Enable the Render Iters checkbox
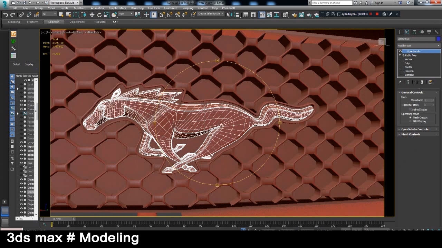Screen dimensions: 442x248 tap(402, 105)
